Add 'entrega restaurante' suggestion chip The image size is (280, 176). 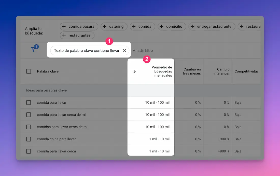[211, 26]
